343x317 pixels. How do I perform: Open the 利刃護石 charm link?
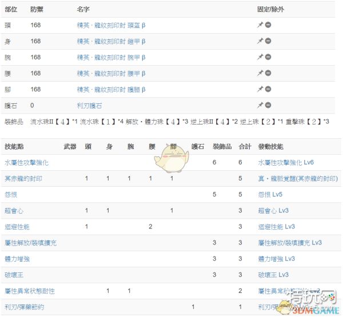click(89, 106)
